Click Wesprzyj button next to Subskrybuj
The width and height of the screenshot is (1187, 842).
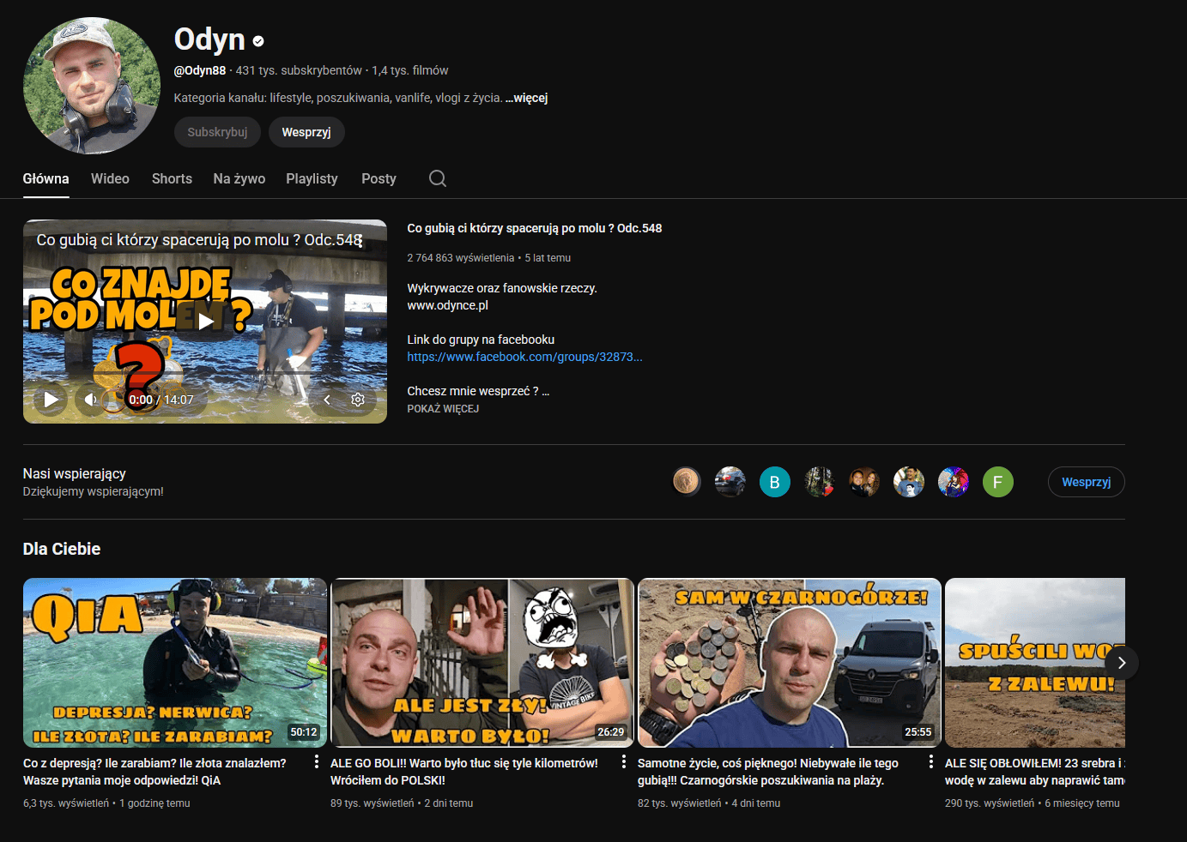pyautogui.click(x=306, y=132)
